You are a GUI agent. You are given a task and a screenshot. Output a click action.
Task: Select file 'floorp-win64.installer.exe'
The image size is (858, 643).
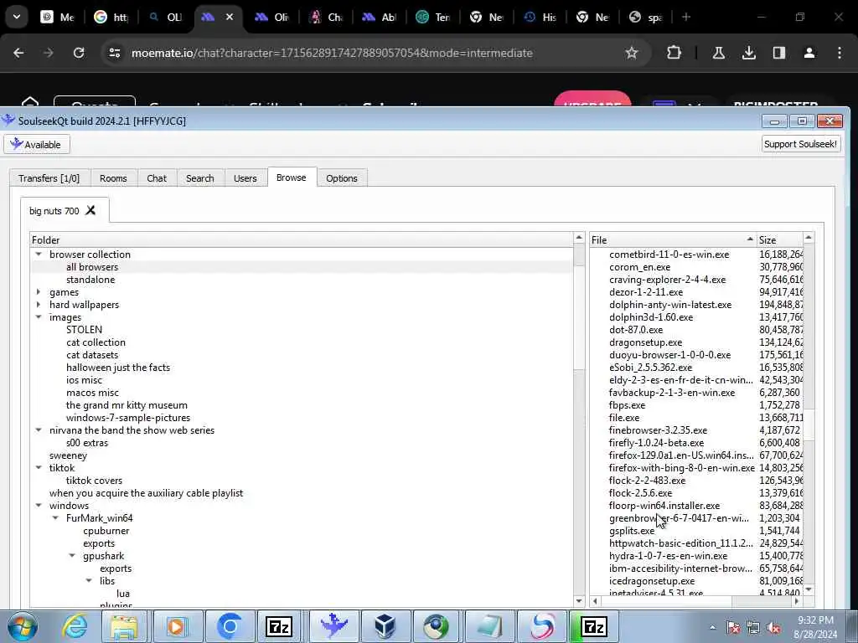pyautogui.click(x=664, y=506)
